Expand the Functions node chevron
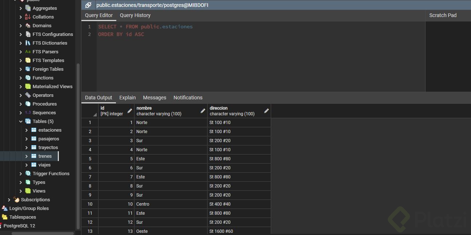Image resolution: width=471 pixels, height=235 pixels. pos(21,78)
